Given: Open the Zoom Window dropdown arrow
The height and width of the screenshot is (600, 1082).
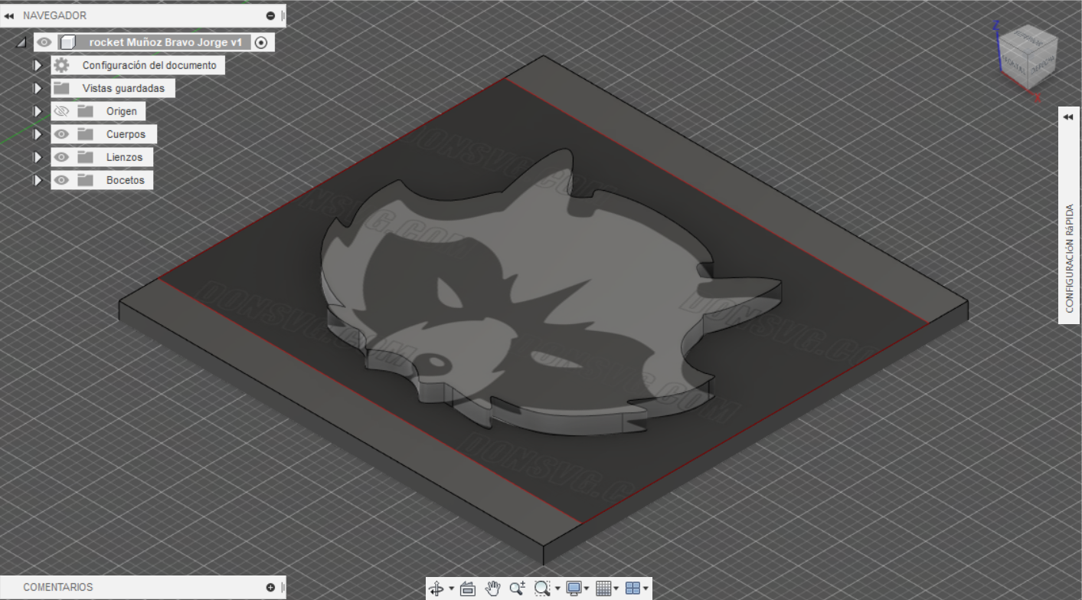Looking at the screenshot, I should pyautogui.click(x=557, y=589).
